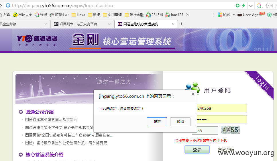Open the 实用查询 bookmark folder
This screenshot has height=161, width=277.
[112, 15]
